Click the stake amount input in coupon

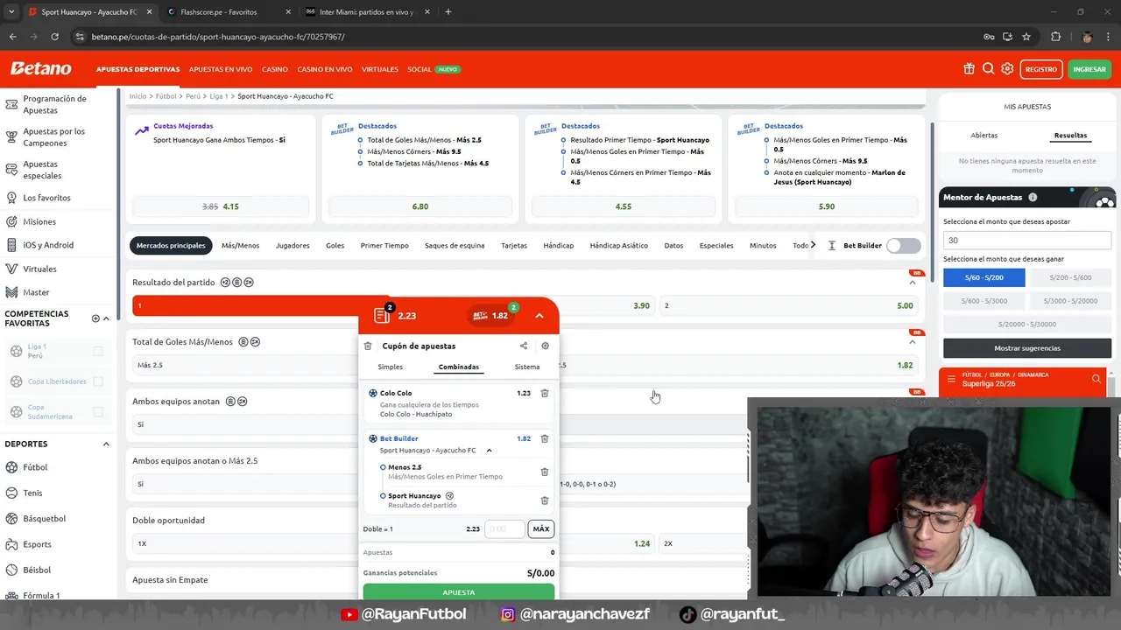tap(504, 528)
